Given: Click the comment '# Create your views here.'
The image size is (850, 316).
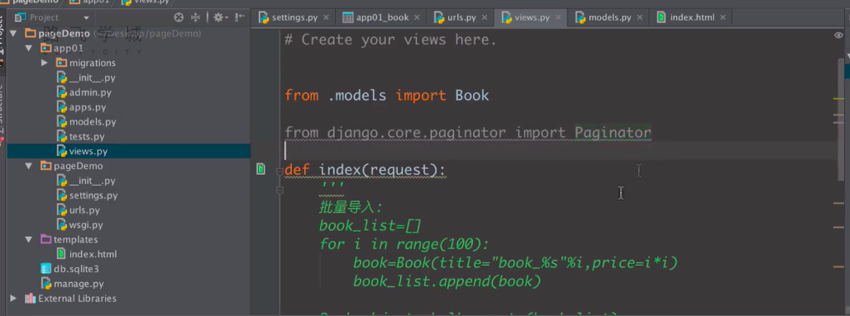Looking at the screenshot, I should point(390,40).
